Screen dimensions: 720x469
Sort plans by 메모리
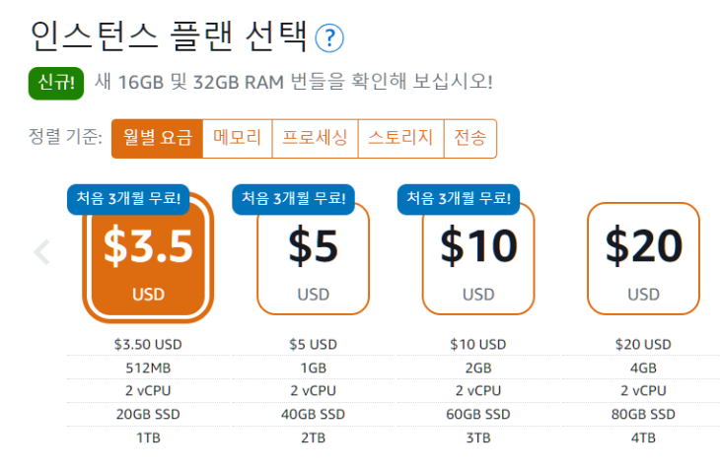(237, 138)
